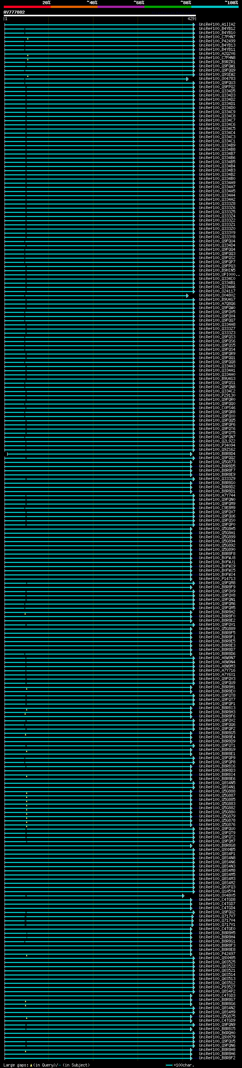Screen dimensions: 242x1068
Task: Select the UniRef100_C9E8M9 label
Action: pos(217,508)
